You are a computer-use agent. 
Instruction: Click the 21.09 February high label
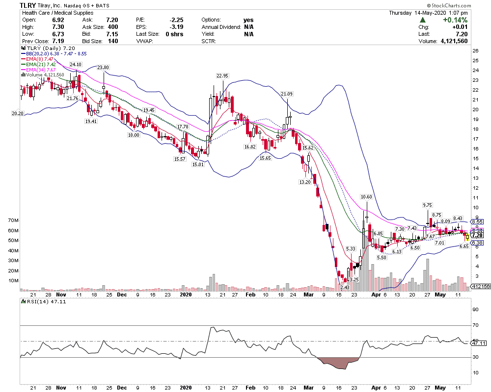(x=287, y=94)
